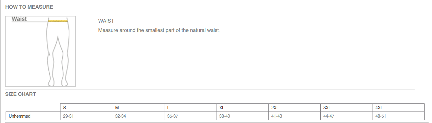Select the 4XL size column header

[x=399, y=108]
